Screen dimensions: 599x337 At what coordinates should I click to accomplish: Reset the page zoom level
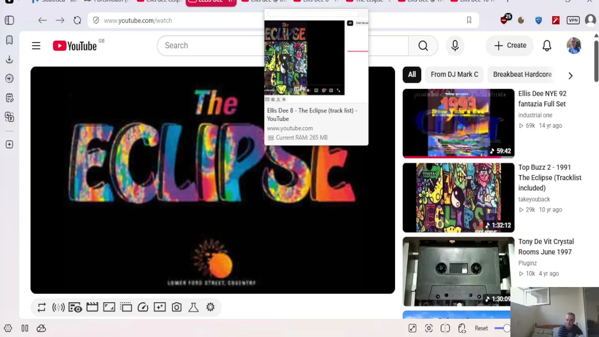(481, 328)
